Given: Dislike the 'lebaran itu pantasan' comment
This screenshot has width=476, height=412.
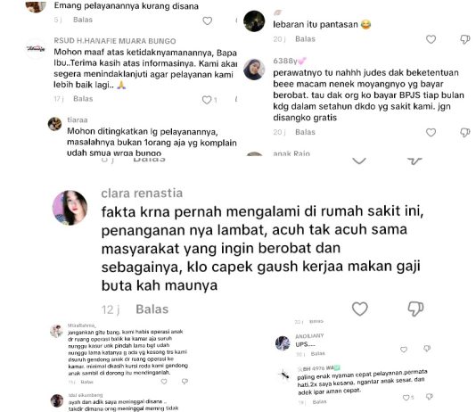Looking at the screenshot, I should point(464,39).
